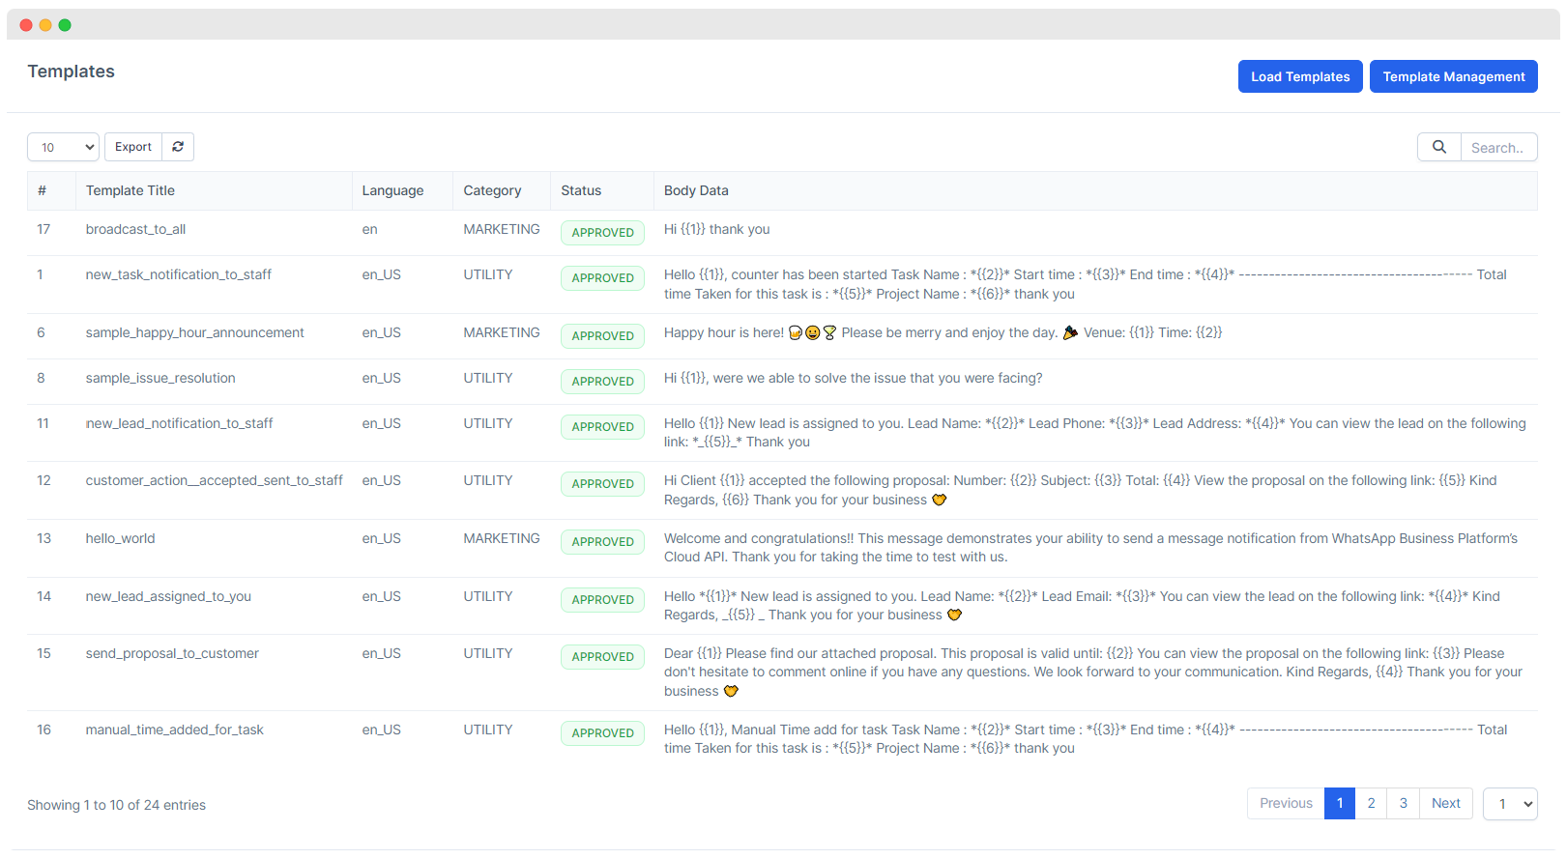Open the entries-per-page dropdown

point(63,147)
